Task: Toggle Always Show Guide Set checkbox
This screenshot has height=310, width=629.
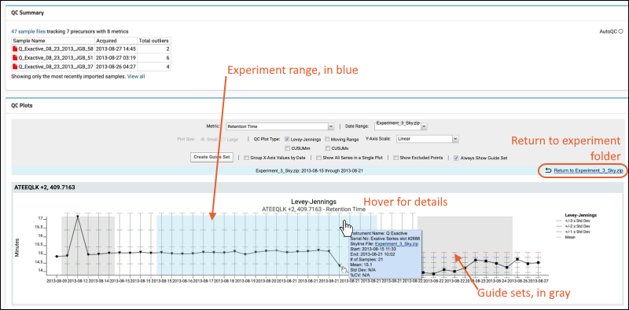Action: [457, 158]
